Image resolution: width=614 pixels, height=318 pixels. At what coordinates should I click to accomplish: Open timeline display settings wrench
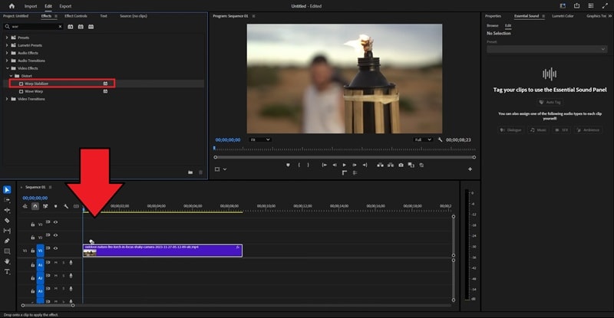tap(66, 206)
